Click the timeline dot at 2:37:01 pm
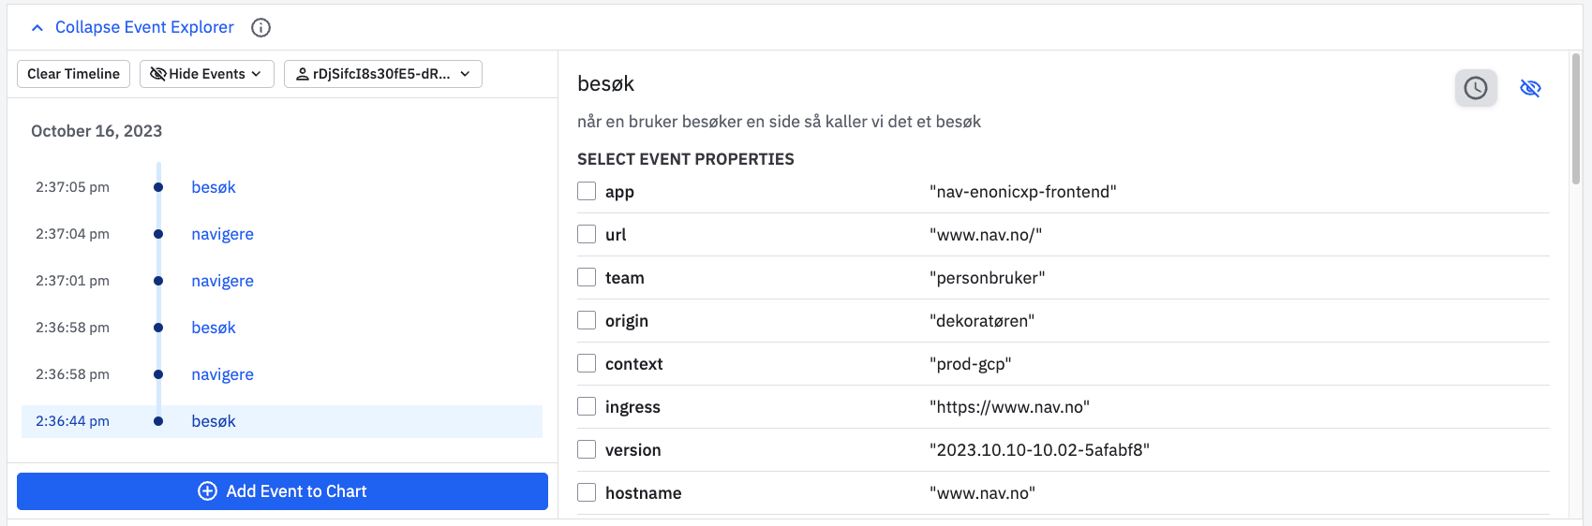1592x526 pixels. point(158,281)
